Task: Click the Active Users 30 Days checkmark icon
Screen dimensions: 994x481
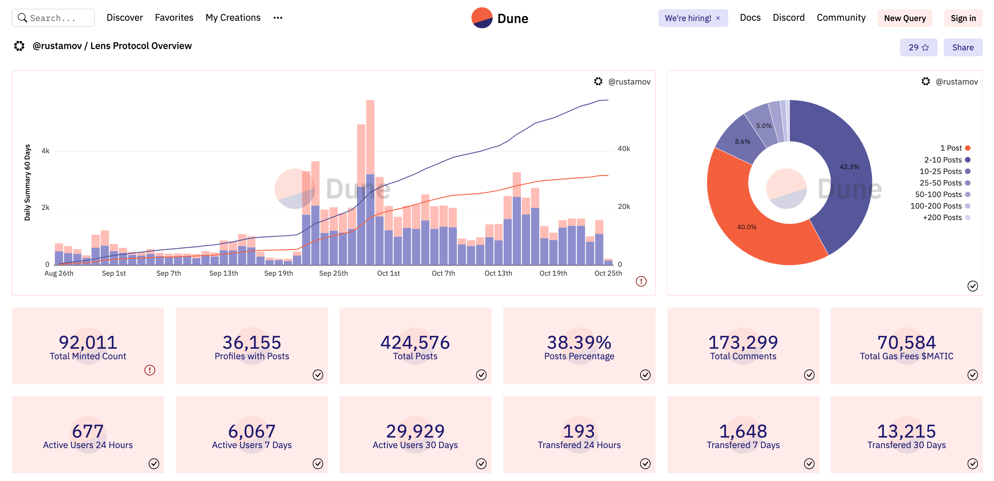Action: (481, 464)
